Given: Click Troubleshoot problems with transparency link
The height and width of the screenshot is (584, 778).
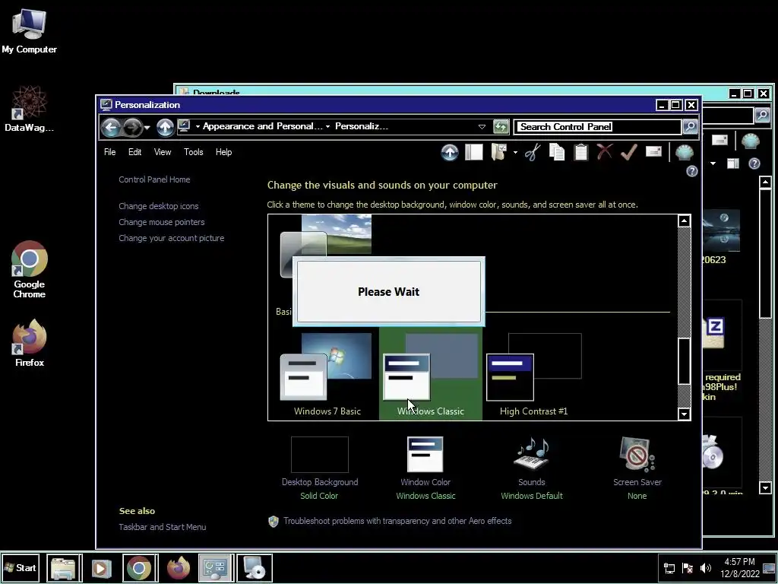Looking at the screenshot, I should click(x=397, y=521).
